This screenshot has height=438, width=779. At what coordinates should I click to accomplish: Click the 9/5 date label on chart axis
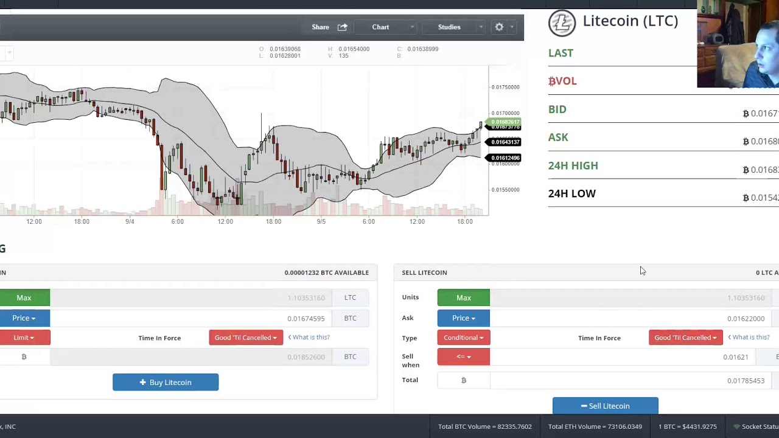pos(321,221)
